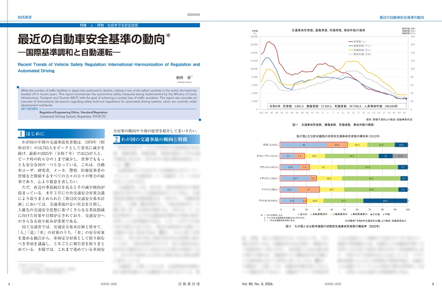Screen dimensions: 442x294
Task: Click the 重傷者数(千人) legend entry
Action: pyautogui.click(x=360, y=46)
